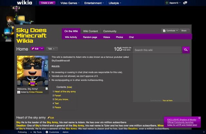
Task: Hide the Contents table
Action: click(x=70, y=87)
